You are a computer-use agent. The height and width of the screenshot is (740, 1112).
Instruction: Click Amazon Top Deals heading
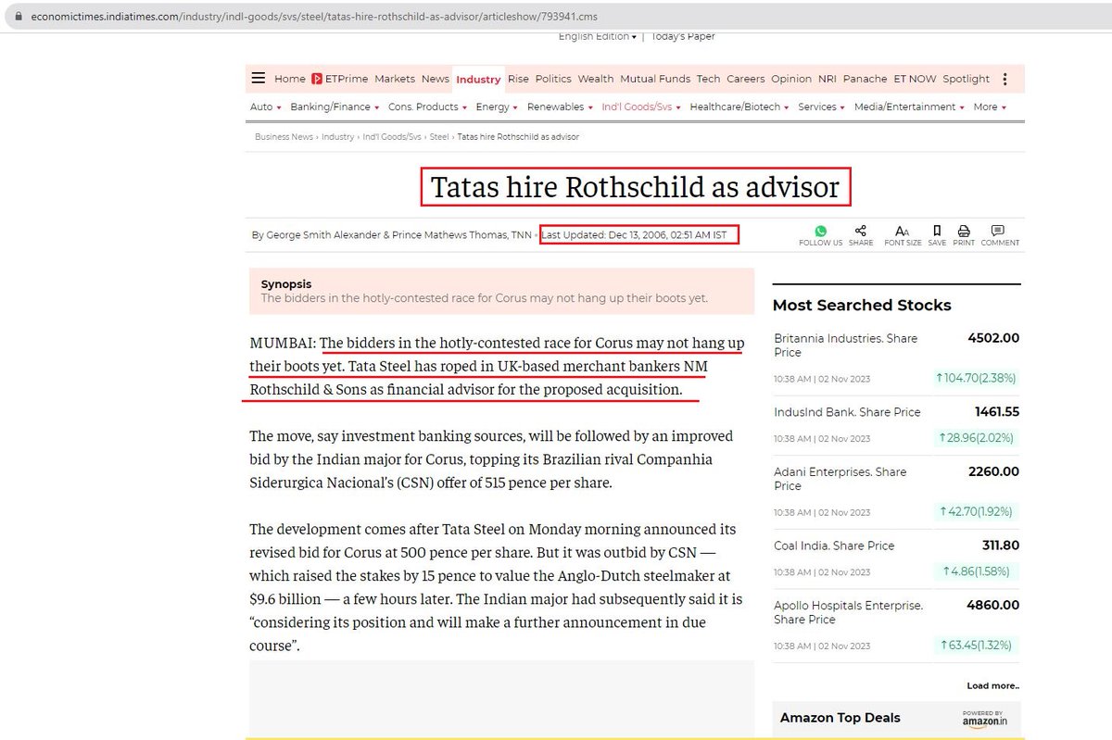tap(840, 718)
